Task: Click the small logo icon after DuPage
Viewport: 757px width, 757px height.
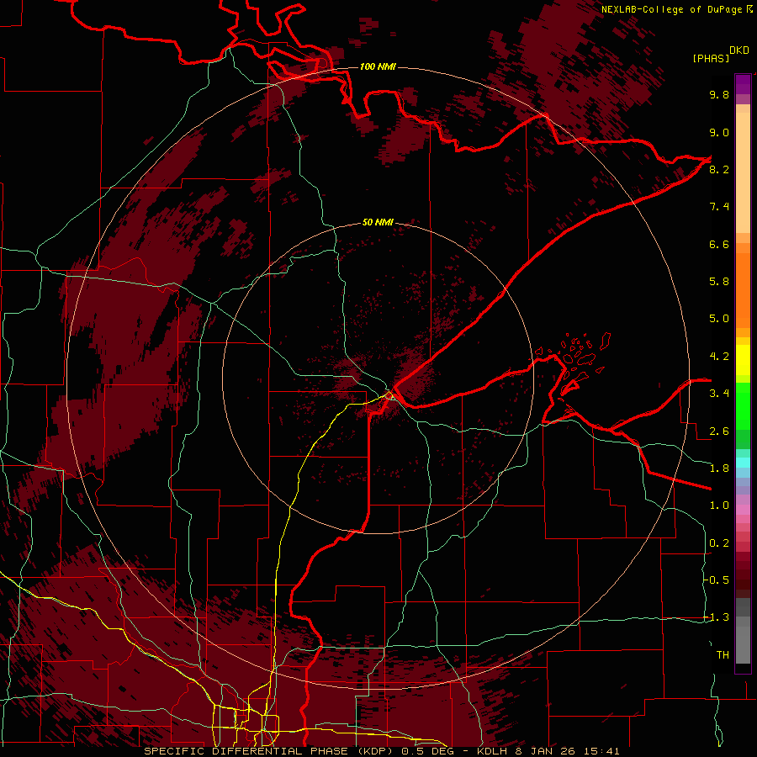Action: pyautogui.click(x=749, y=9)
